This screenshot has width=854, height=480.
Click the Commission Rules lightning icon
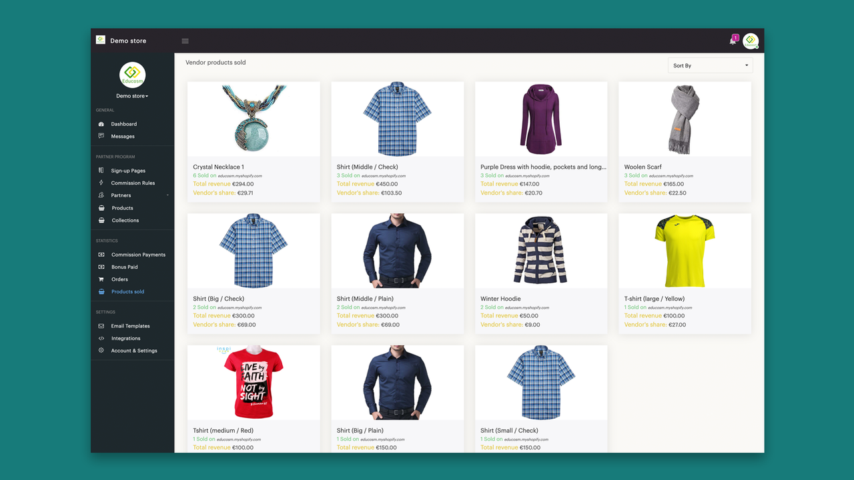pos(101,183)
